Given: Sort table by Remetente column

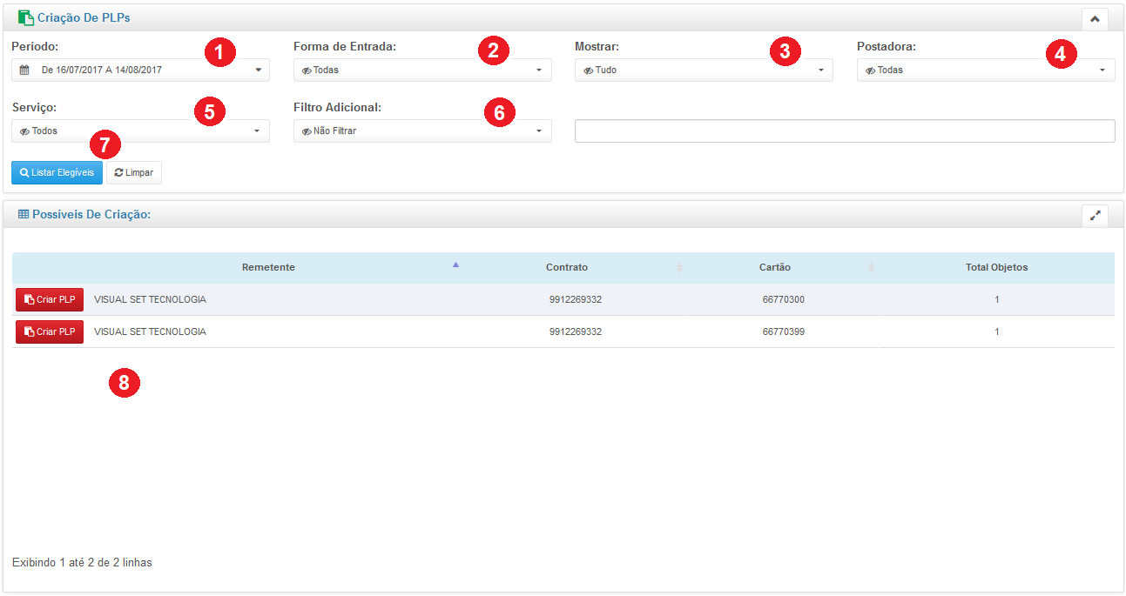Looking at the screenshot, I should [x=268, y=267].
